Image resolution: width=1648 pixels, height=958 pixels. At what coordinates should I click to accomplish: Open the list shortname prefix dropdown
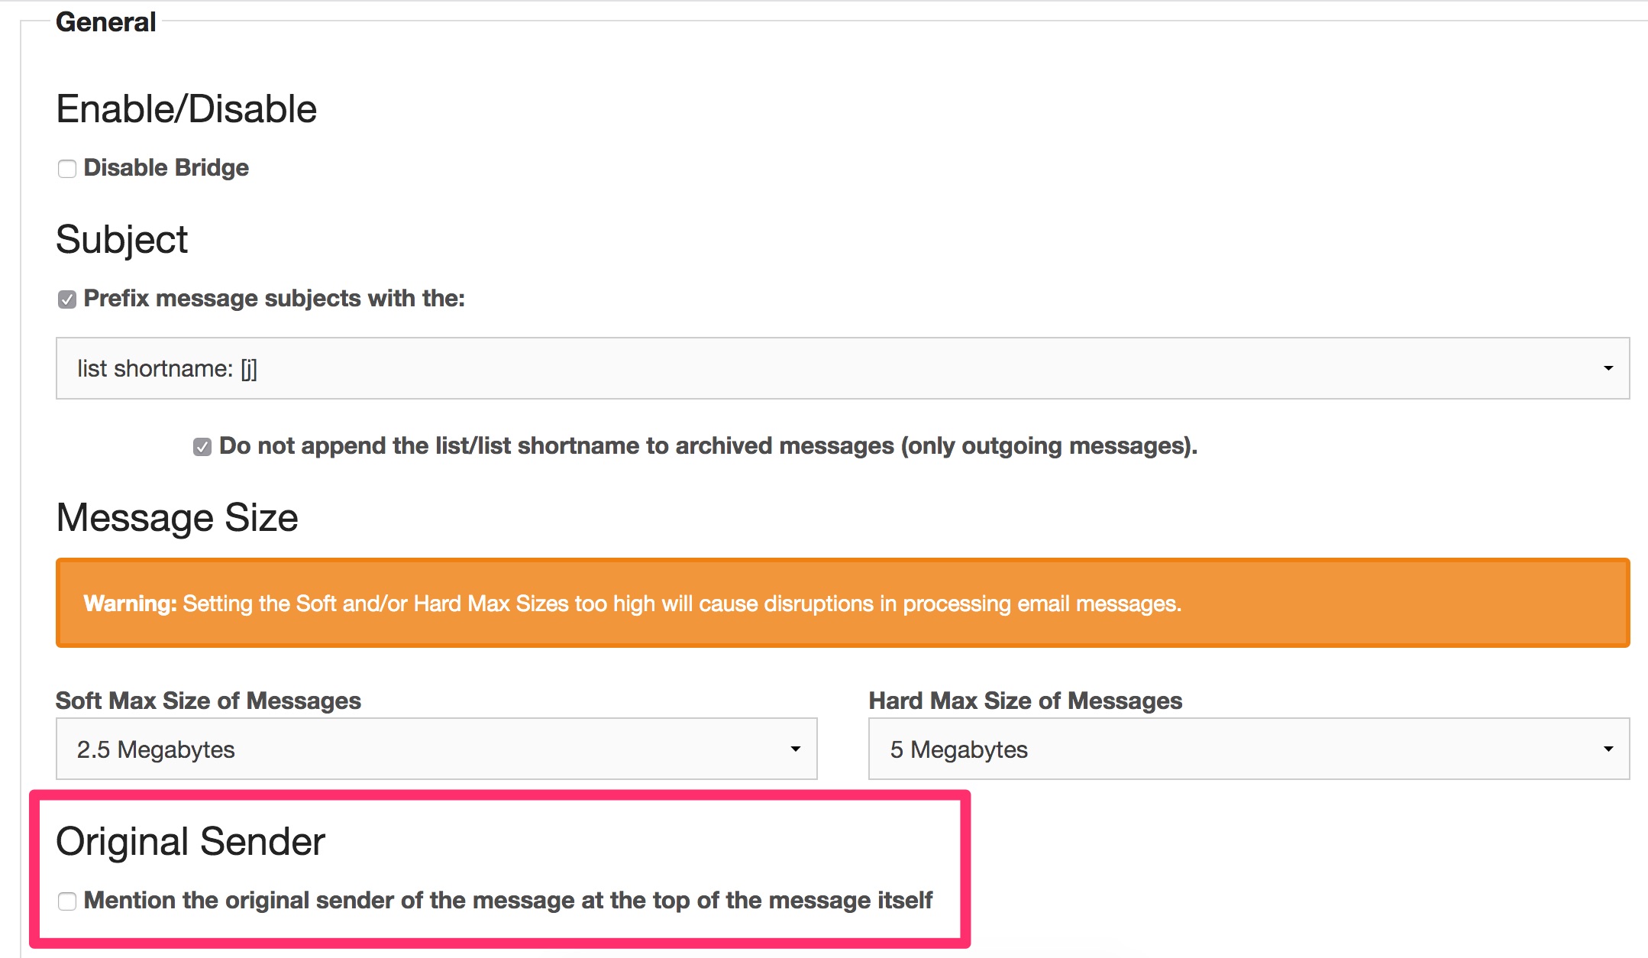pyautogui.click(x=842, y=368)
